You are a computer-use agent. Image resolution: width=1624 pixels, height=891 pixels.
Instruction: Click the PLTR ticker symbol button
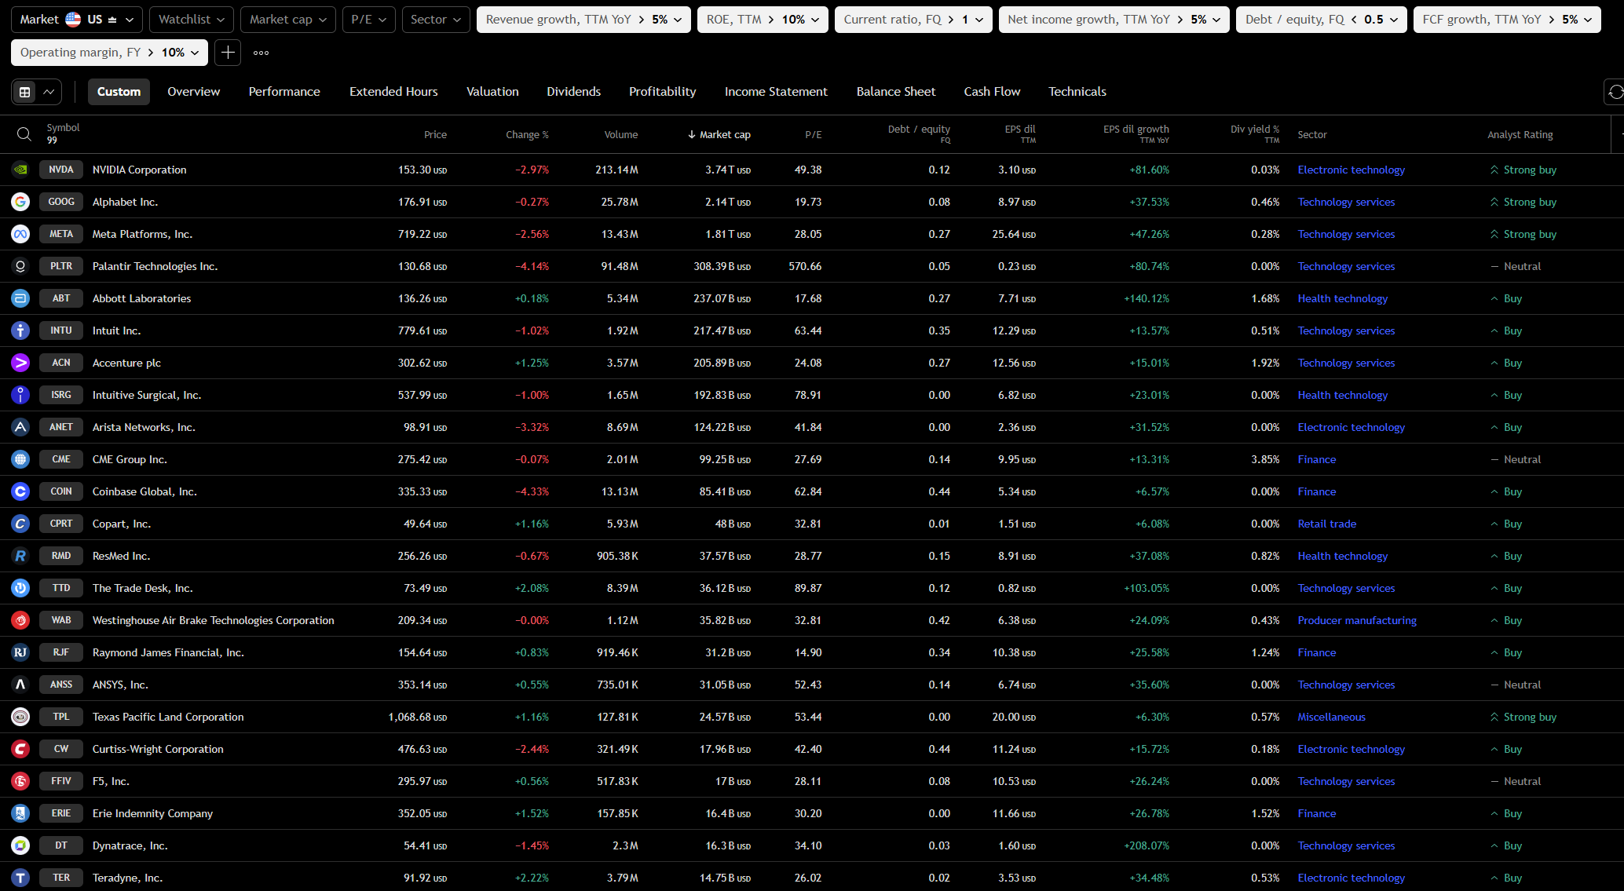click(61, 266)
